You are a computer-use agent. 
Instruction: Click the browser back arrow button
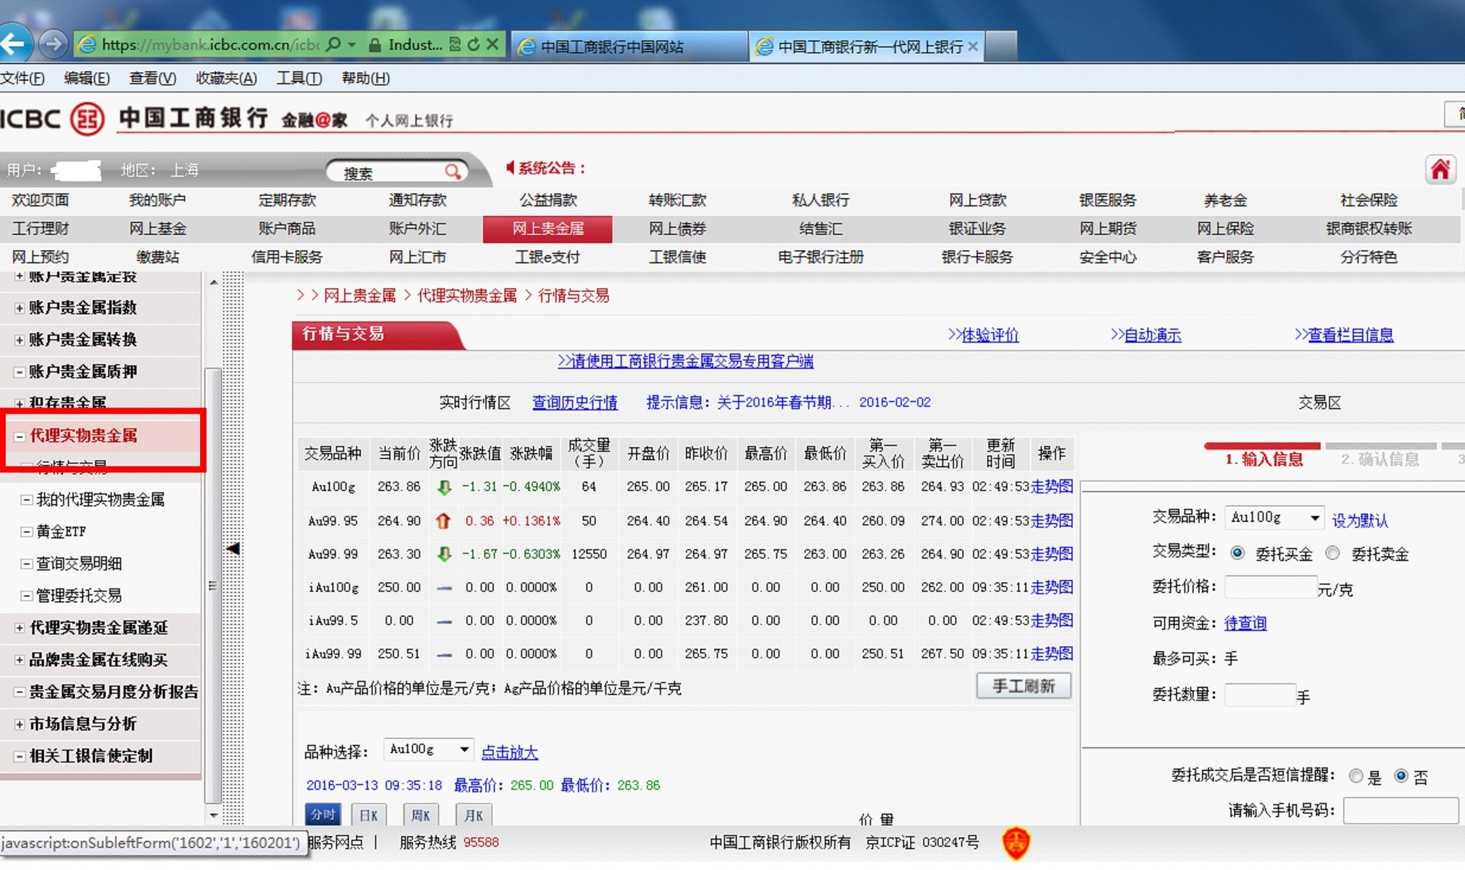[15, 44]
